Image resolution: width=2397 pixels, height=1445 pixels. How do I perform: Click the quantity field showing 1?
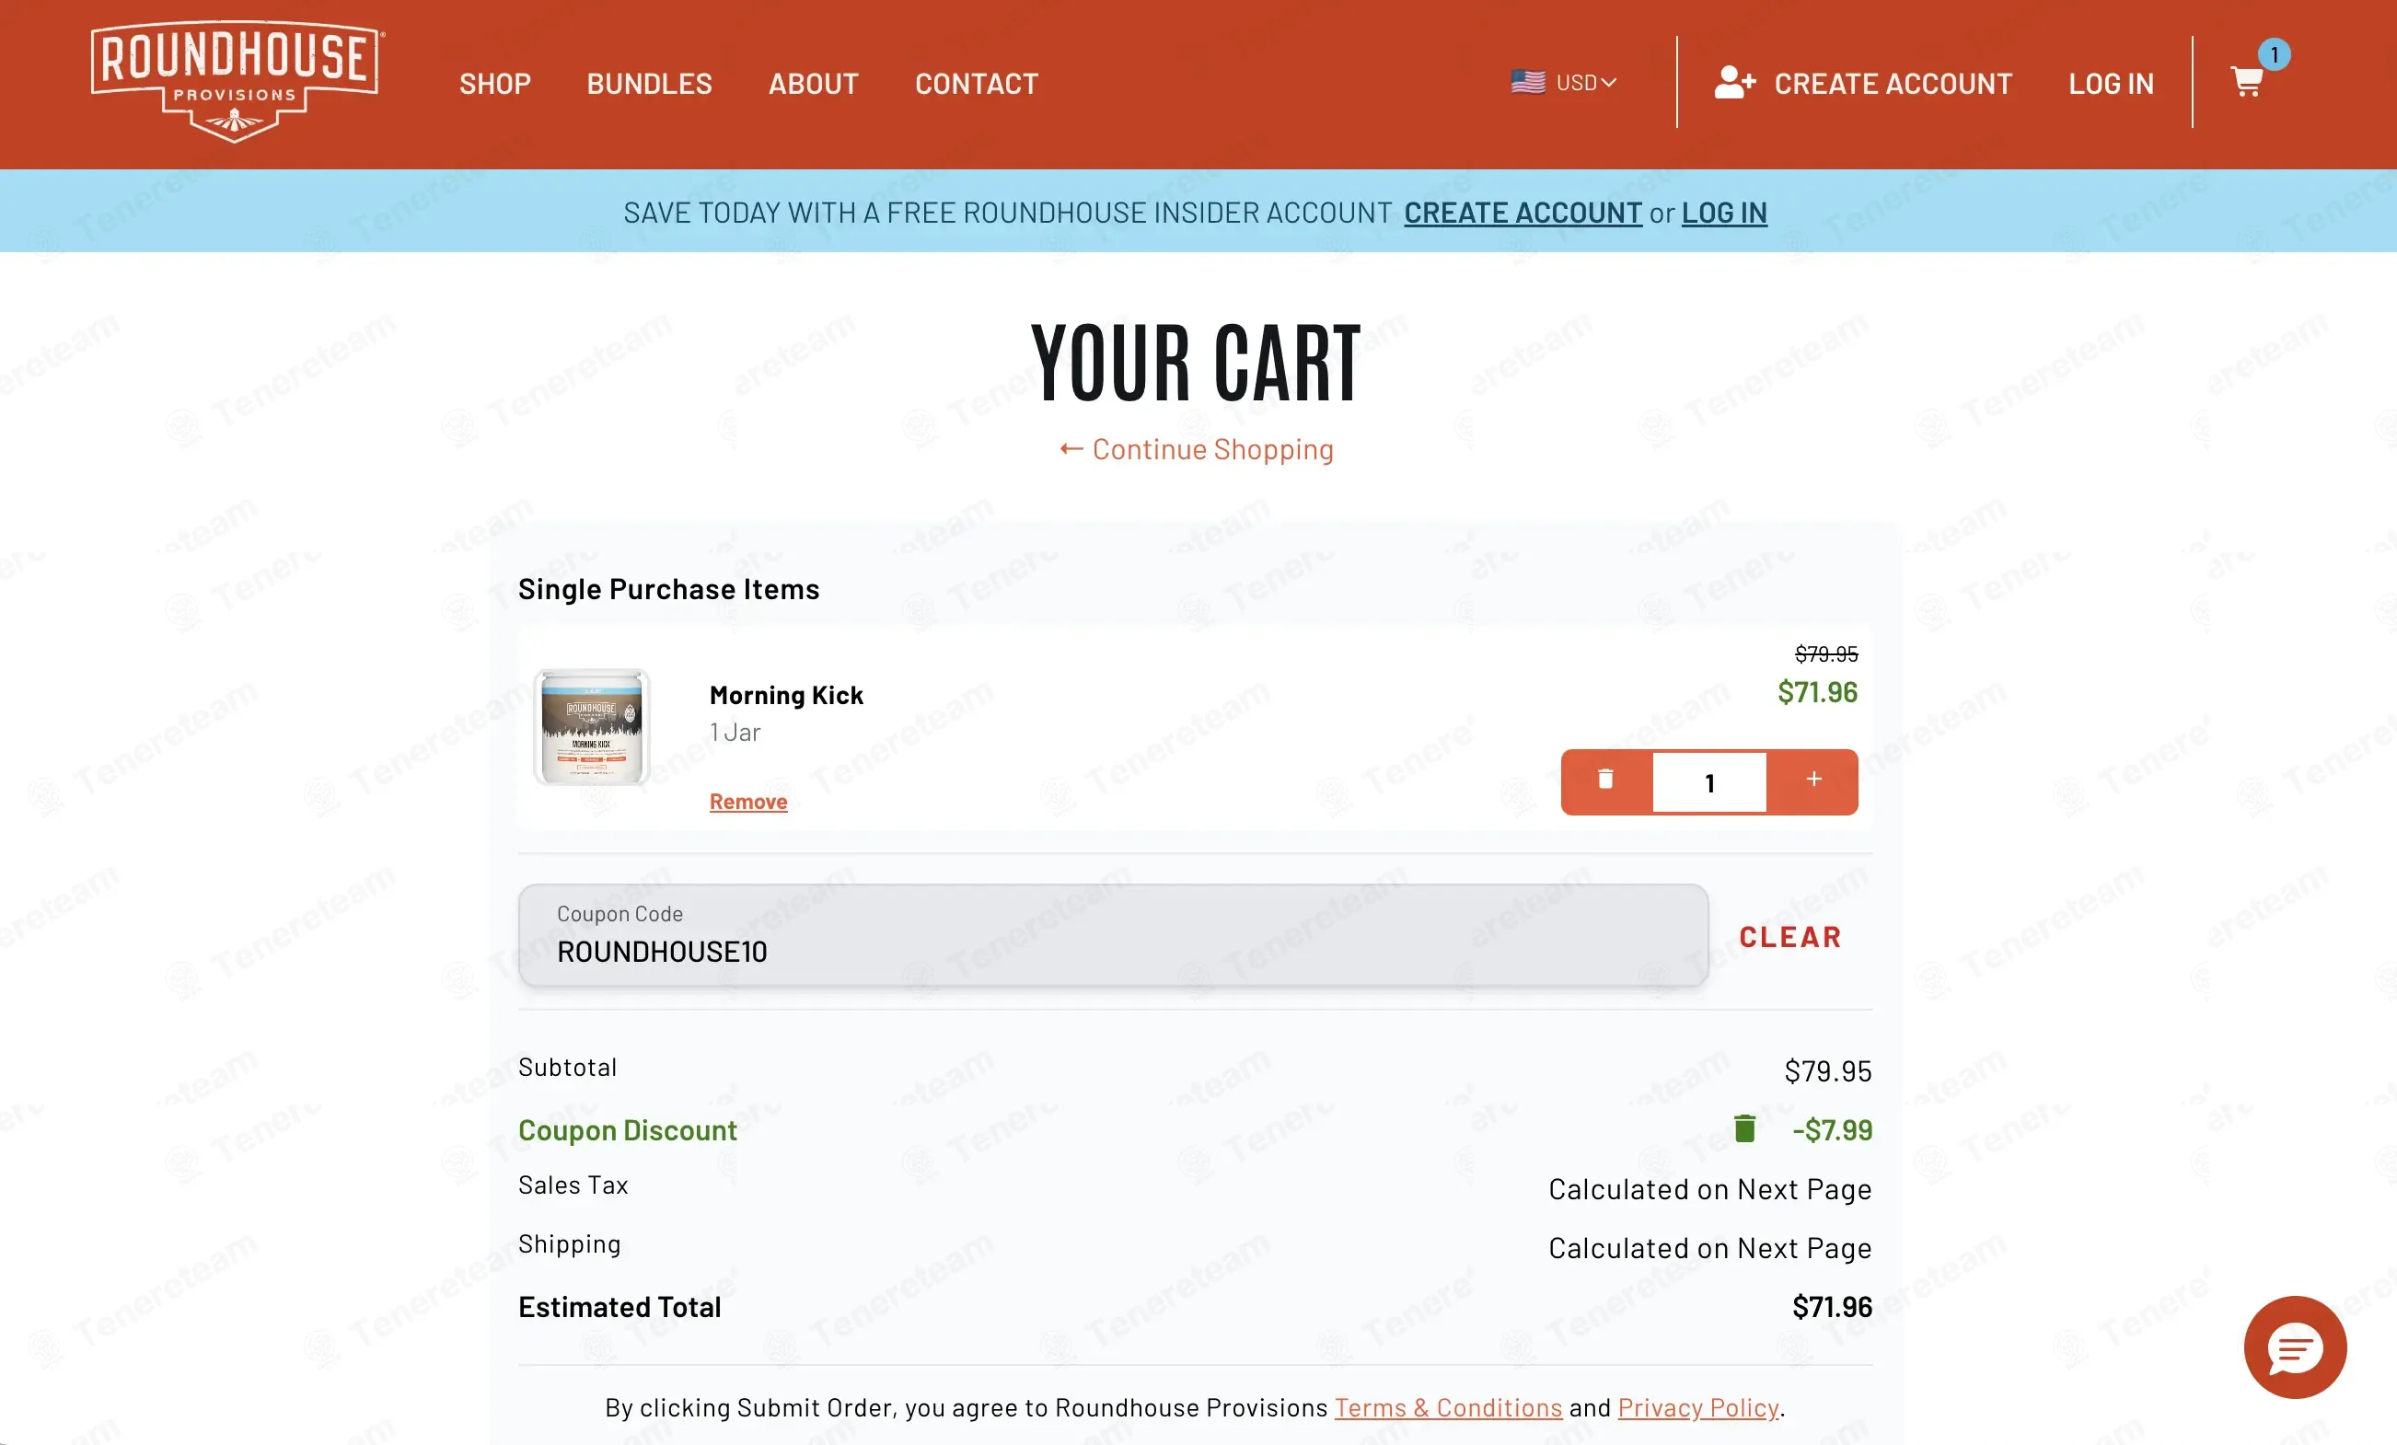tap(1709, 781)
